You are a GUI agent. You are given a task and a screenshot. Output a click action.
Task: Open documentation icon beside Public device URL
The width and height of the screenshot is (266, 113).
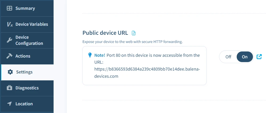[x=134, y=33]
